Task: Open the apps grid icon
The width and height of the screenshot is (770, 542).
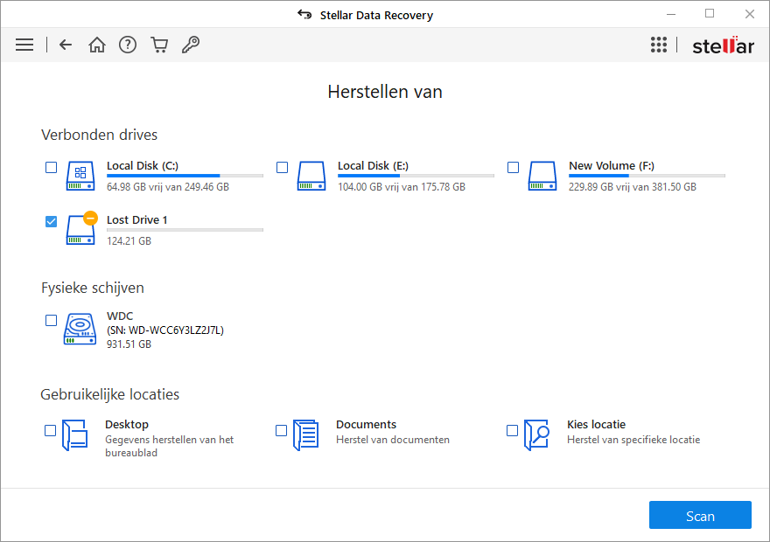Action: coord(659,45)
